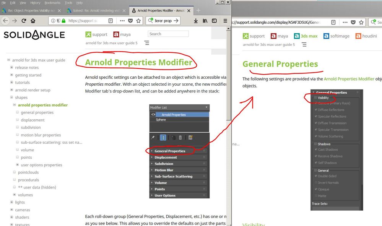Screen dimensions: 382x226
Task: Click 'Arnold Properties Modifier' link in right page
Action: tap(349, 79)
